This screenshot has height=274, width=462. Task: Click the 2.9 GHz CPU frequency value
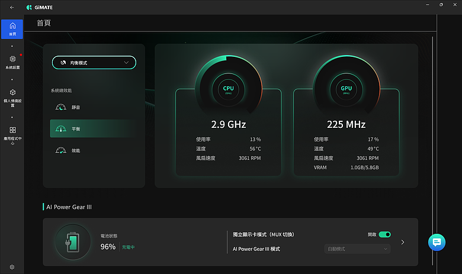tap(229, 124)
